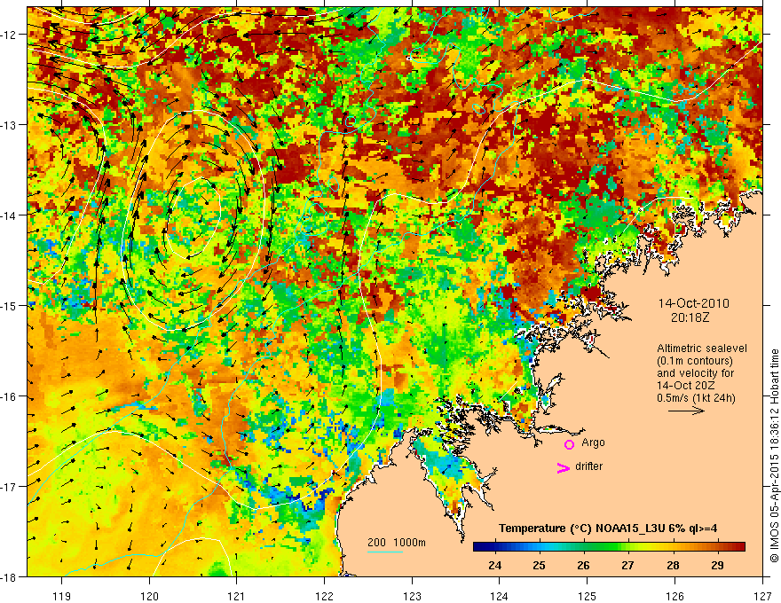The height and width of the screenshot is (603, 781).
Task: Click the longitude axis label '120'
Action: tap(149, 596)
